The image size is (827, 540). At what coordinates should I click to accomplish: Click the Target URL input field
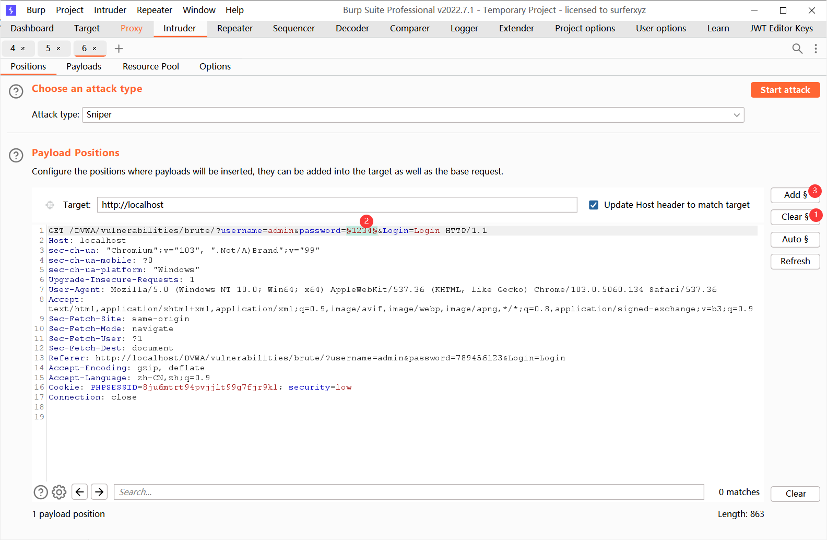(x=337, y=205)
